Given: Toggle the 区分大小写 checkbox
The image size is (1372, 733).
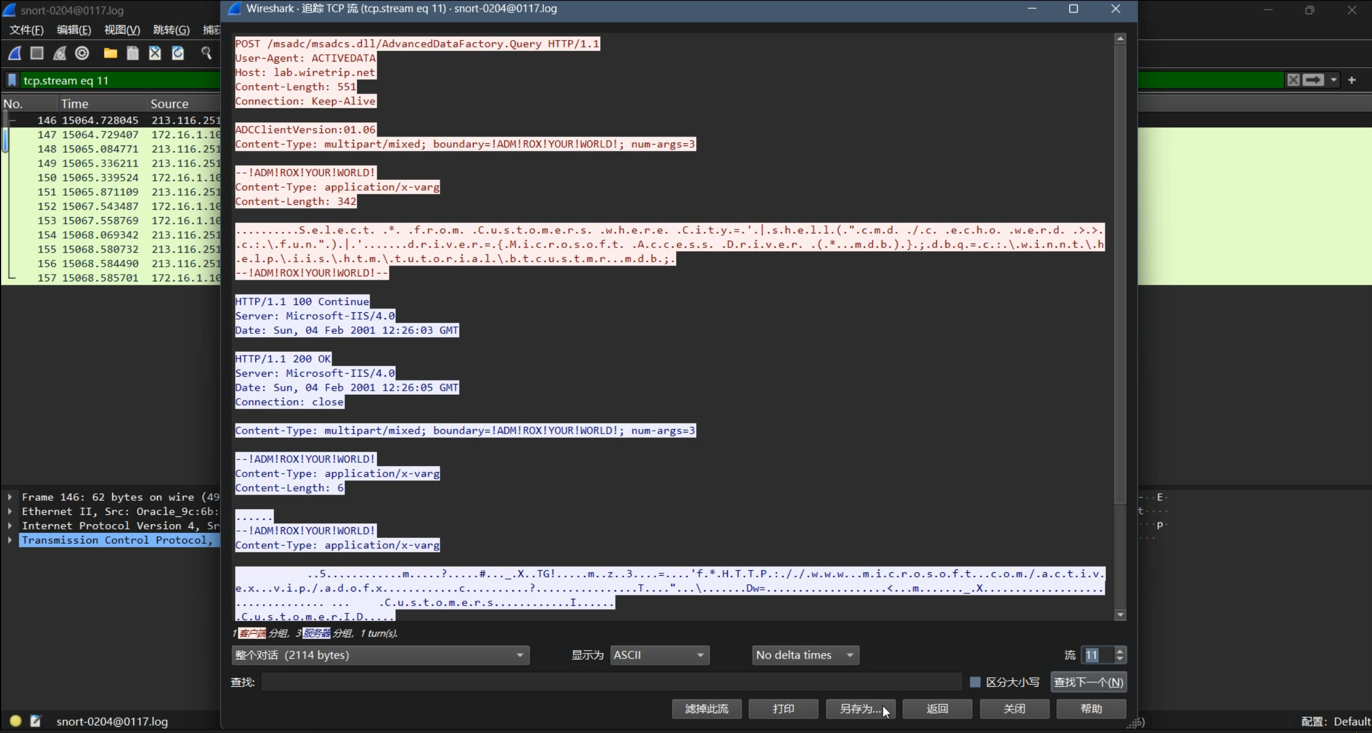Looking at the screenshot, I should pos(975,682).
